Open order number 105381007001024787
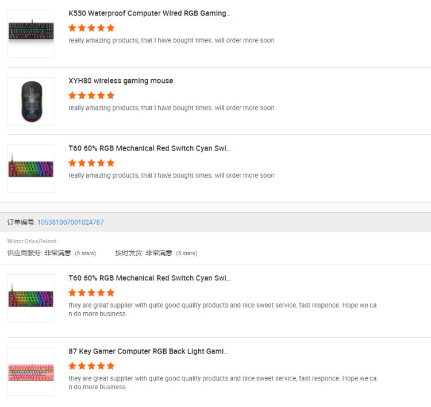The height and width of the screenshot is (407, 431). pos(71,222)
